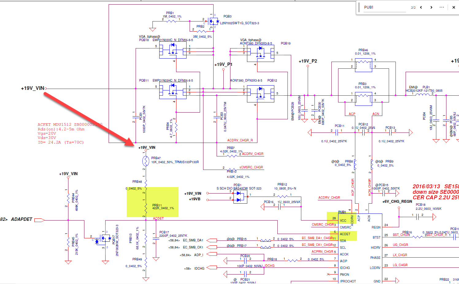The width and height of the screenshot is (459, 284).
Task: Click the PRB10 resistor designator
Action: 232,172
